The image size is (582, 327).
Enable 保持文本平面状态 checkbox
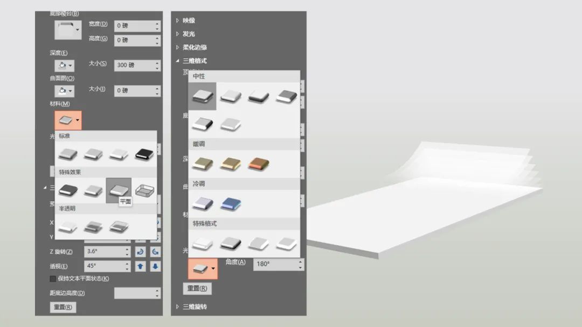point(53,279)
